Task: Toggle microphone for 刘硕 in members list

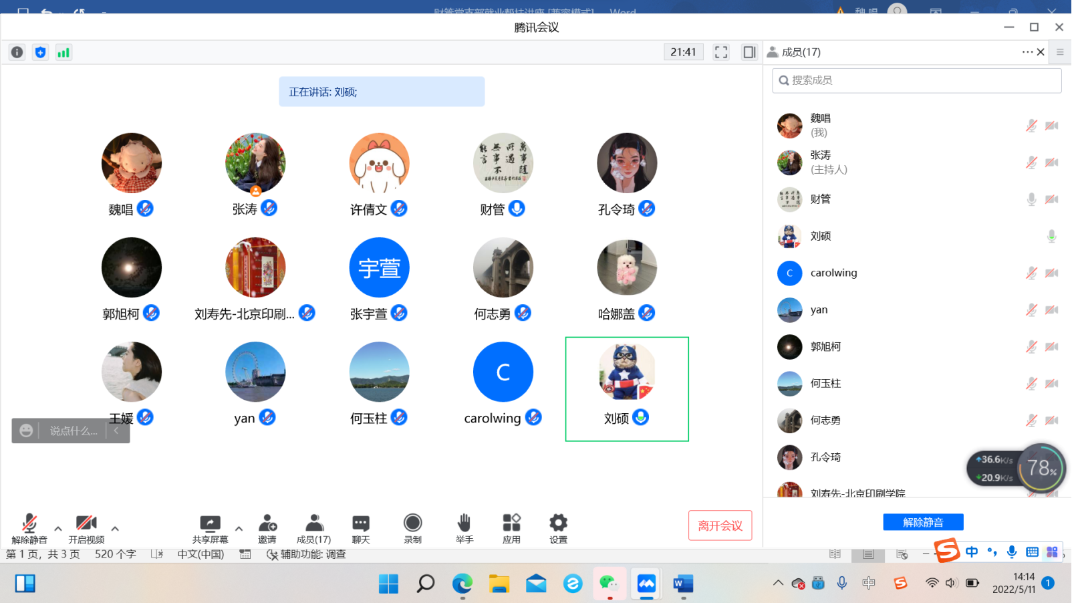Action: pos(1051,236)
